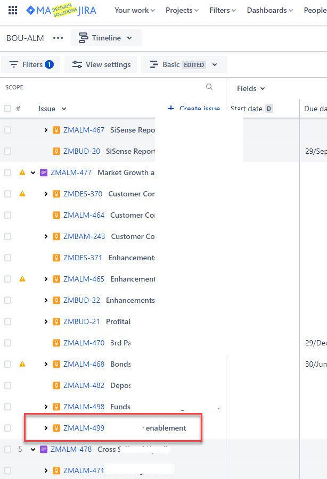
Task: Click the Create issue button
Action: click(194, 108)
